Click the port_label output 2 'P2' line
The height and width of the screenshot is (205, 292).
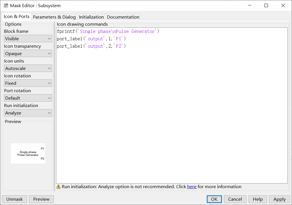pos(91,46)
